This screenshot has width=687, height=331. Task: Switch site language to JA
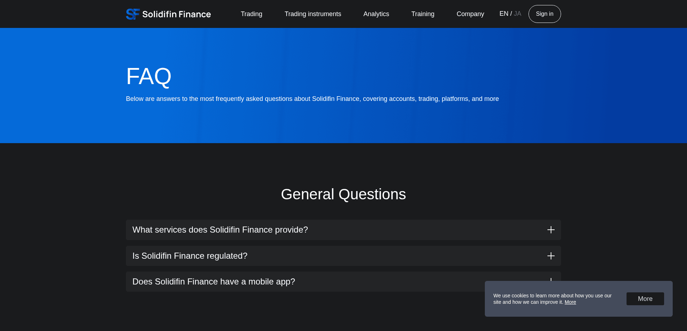[518, 14]
